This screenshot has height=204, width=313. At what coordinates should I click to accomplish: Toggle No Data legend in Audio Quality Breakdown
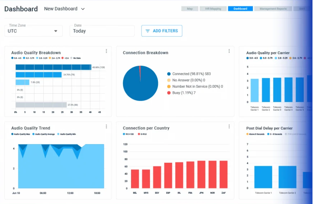[x=75, y=58]
